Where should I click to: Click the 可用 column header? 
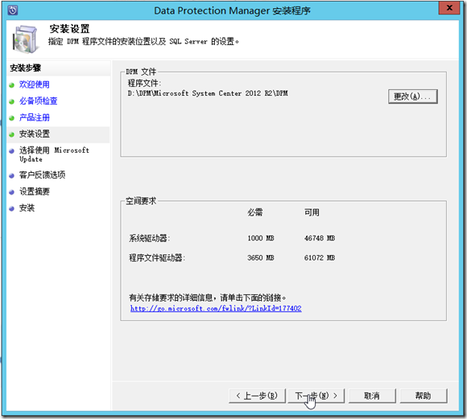coord(312,212)
